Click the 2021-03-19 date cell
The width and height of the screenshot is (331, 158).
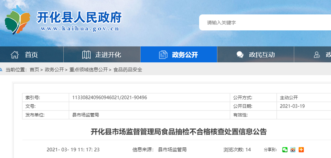point(304,106)
